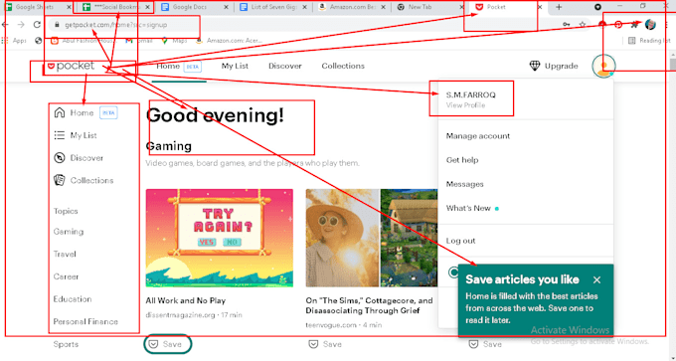Click the 'dissentmagazine.org · 17 min' source text

(194, 315)
